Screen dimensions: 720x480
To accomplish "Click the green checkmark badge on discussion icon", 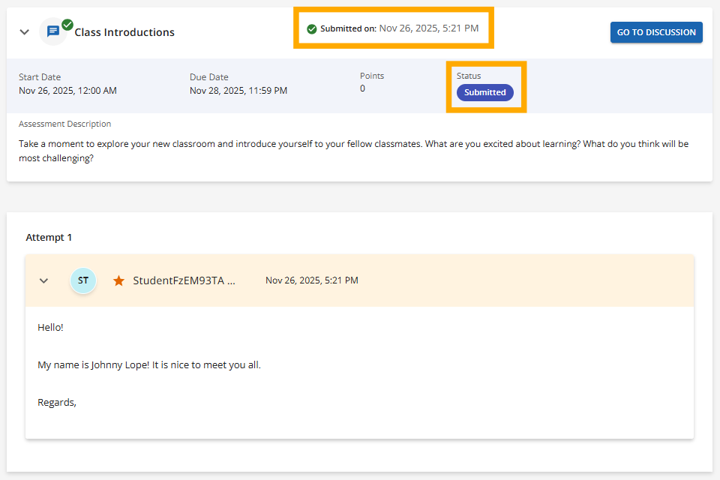I will point(67,25).
